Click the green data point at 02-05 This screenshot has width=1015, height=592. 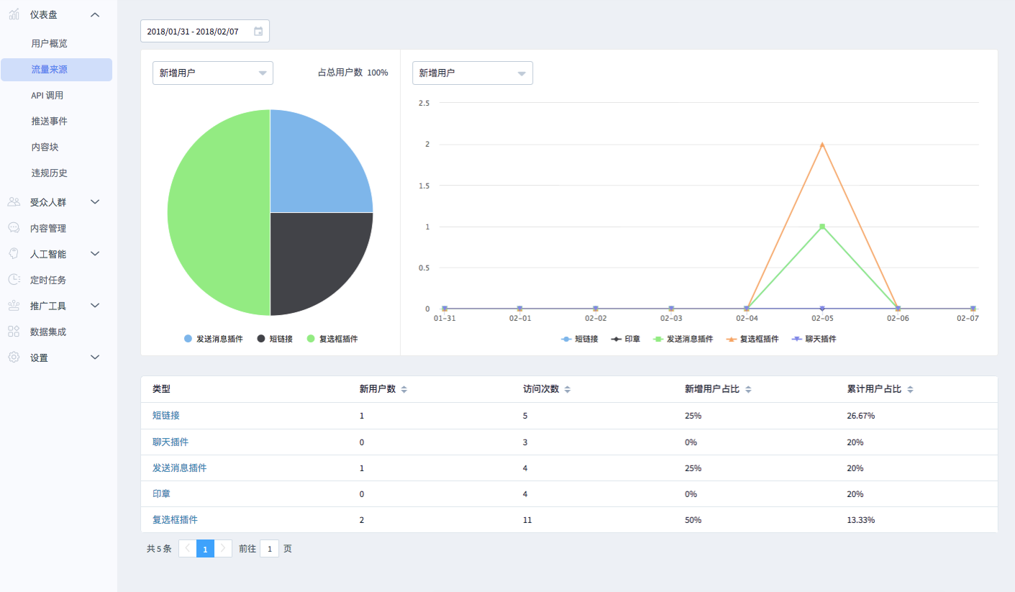tap(821, 227)
